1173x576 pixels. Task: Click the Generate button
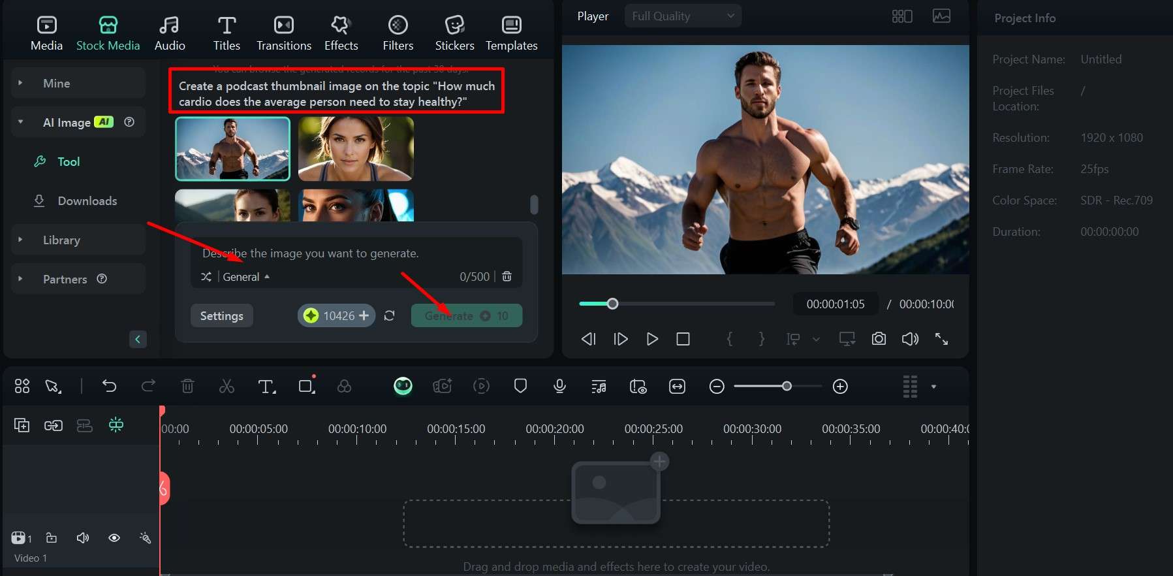pos(466,315)
